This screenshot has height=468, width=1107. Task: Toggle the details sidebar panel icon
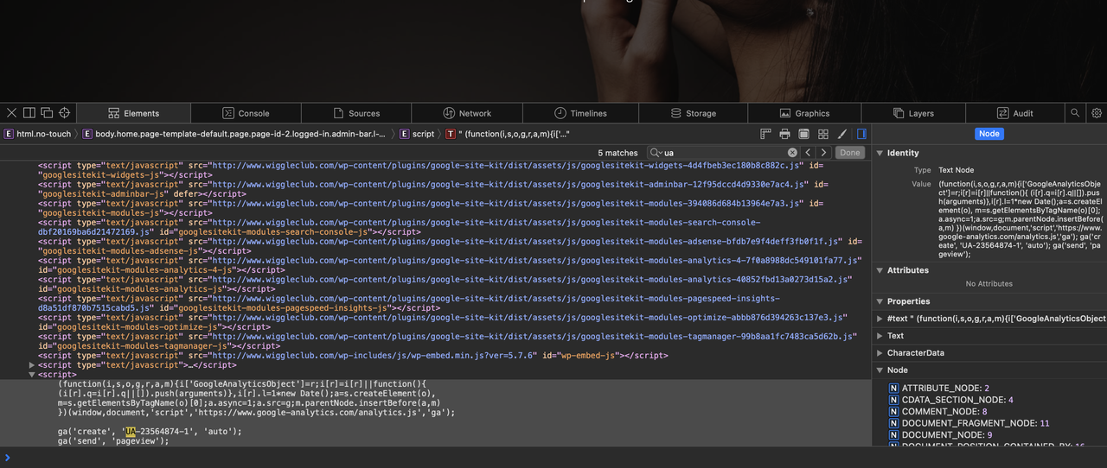861,134
